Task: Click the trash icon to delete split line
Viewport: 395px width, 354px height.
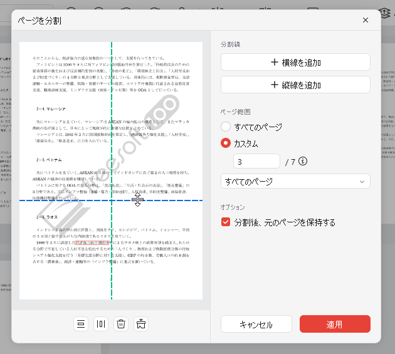Action: [x=121, y=324]
